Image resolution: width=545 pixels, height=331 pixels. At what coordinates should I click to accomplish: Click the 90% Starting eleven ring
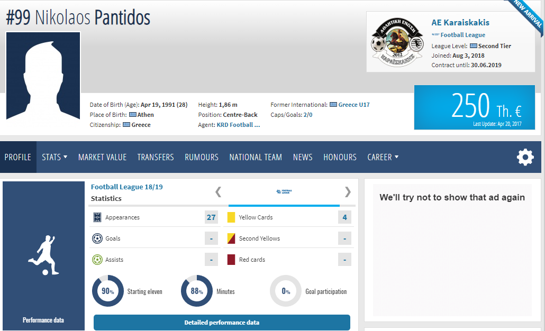coord(108,291)
